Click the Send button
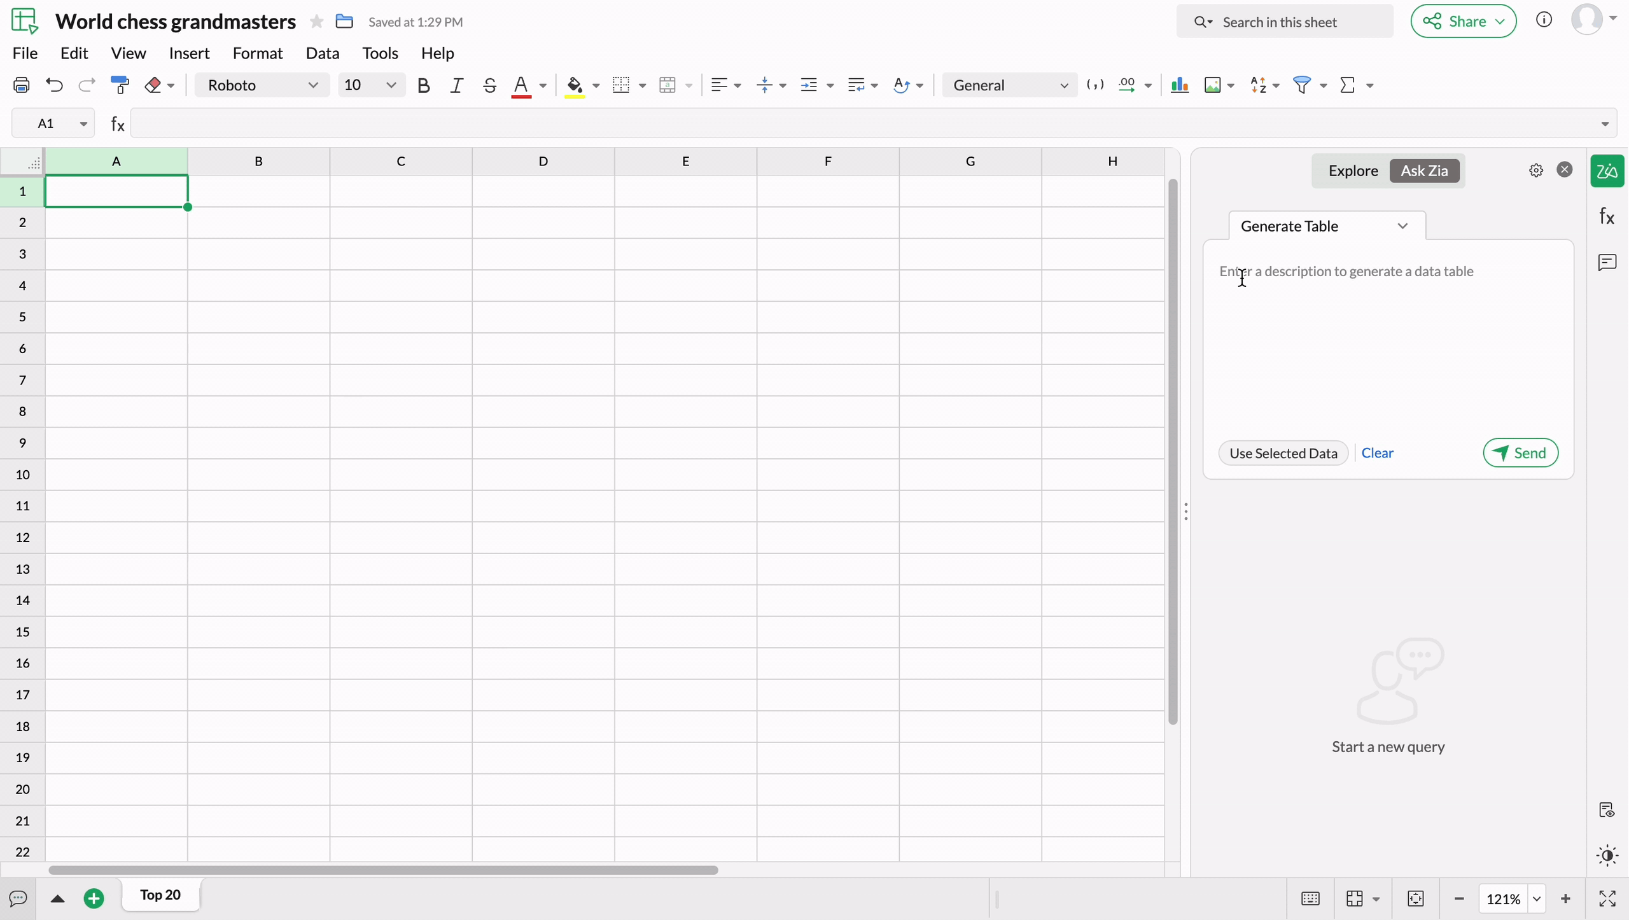1629x920 pixels. [1520, 453]
